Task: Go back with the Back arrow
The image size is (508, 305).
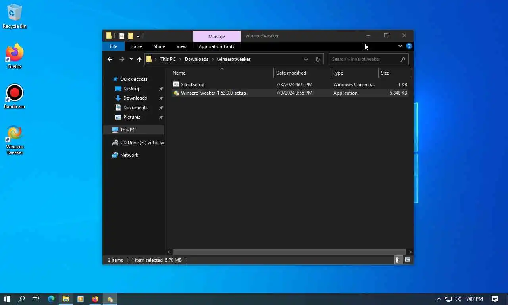Action: click(x=110, y=59)
